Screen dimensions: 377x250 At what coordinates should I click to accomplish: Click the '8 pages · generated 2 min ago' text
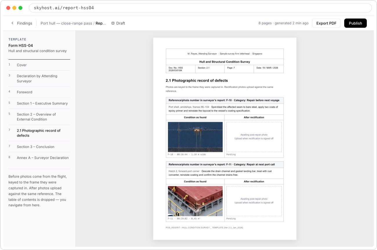click(x=283, y=23)
